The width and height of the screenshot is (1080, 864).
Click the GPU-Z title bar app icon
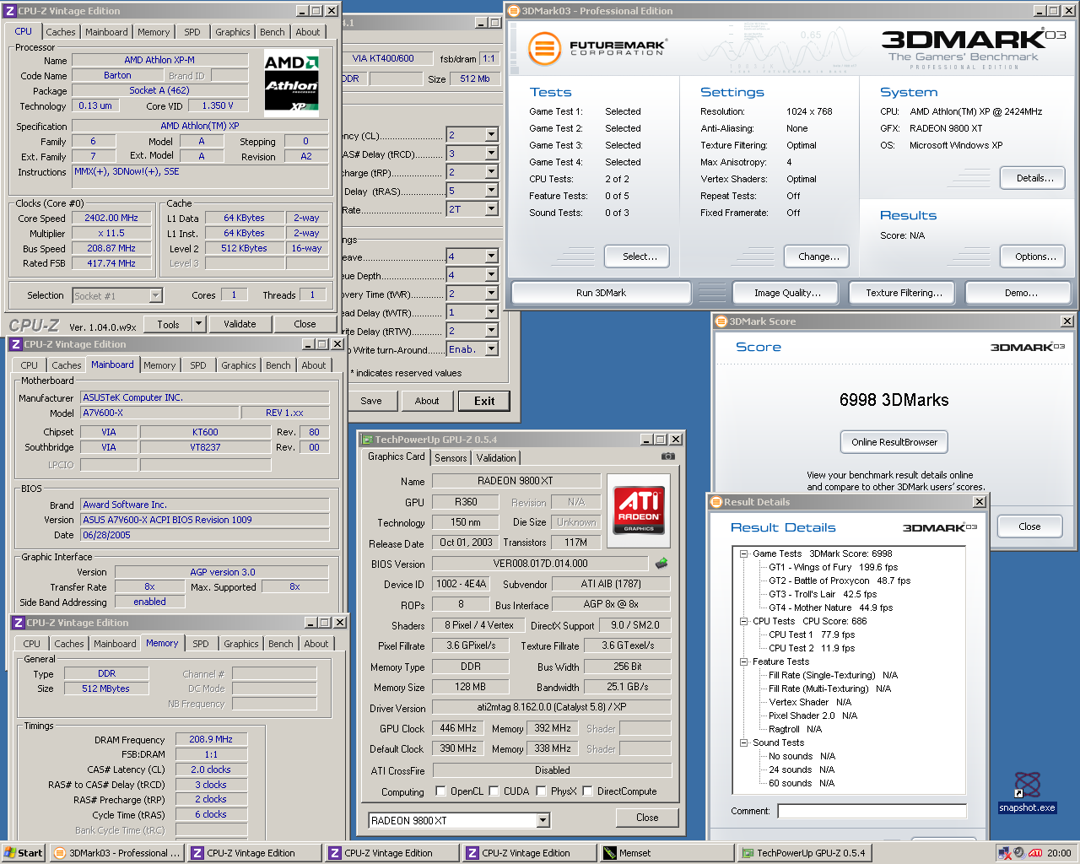366,439
